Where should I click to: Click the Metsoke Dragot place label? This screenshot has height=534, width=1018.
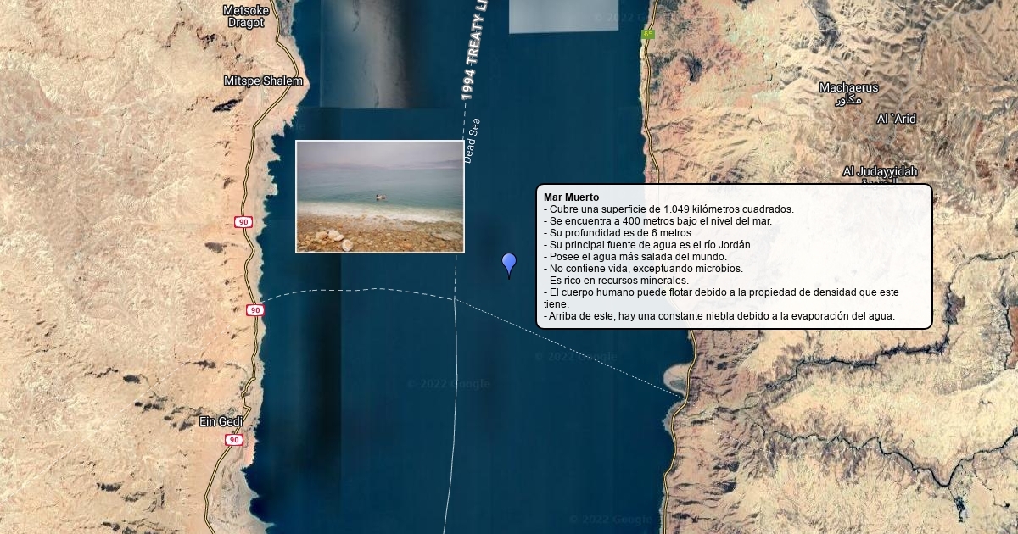tap(246, 16)
